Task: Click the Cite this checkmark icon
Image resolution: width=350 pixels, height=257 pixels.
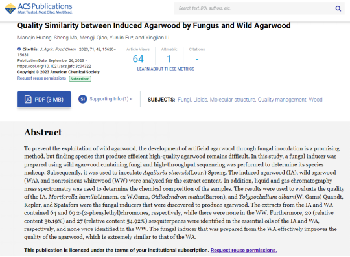Action: click(19, 49)
